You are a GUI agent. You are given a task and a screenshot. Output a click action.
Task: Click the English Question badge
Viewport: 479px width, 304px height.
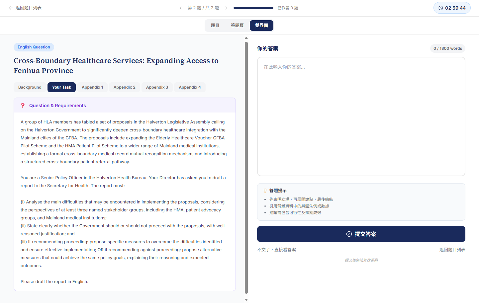click(34, 47)
